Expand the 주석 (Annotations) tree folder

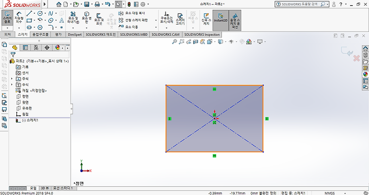12,79
